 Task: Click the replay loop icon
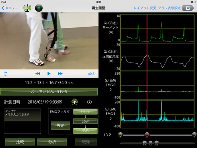pos(6,74)
